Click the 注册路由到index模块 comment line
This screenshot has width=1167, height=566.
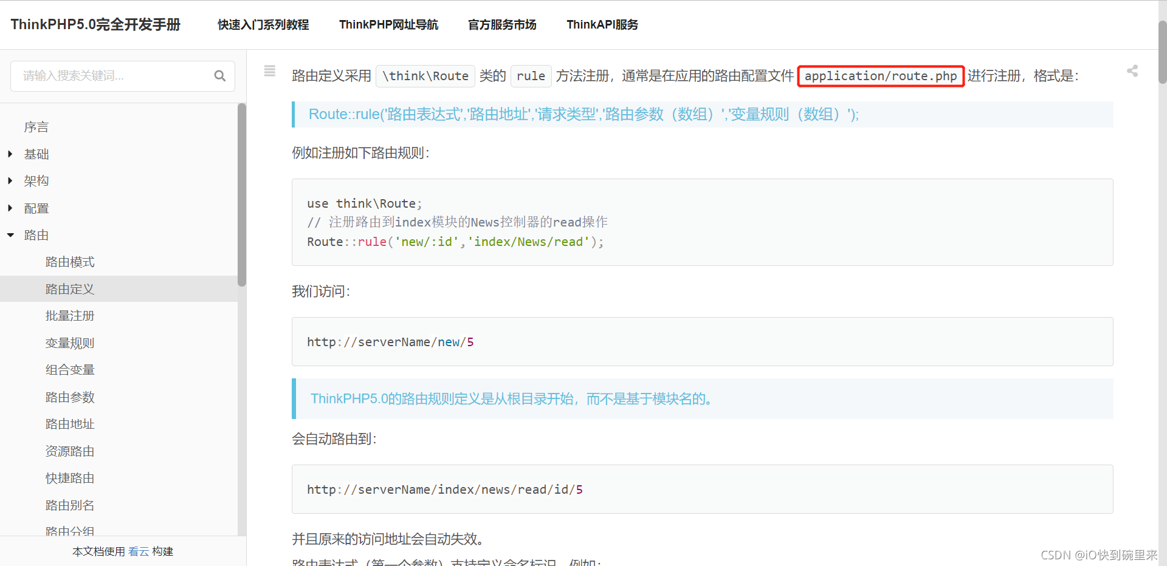458,222
